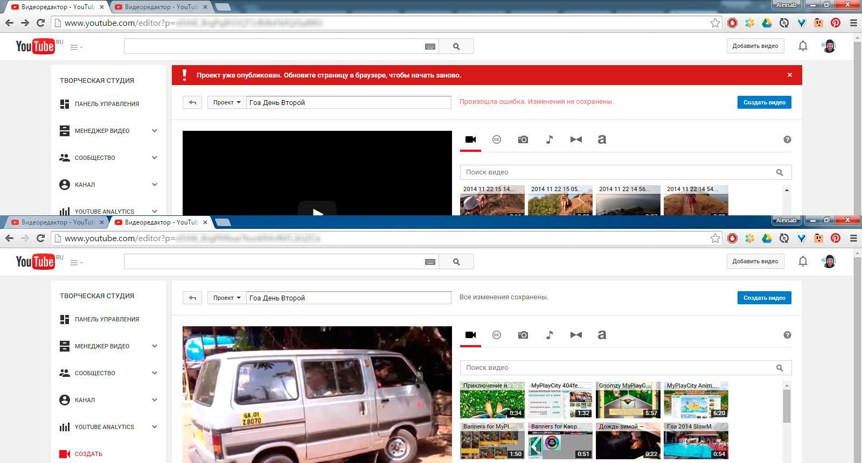Switch to the first Видеоредактор tab in the upper window

[x=56, y=7]
